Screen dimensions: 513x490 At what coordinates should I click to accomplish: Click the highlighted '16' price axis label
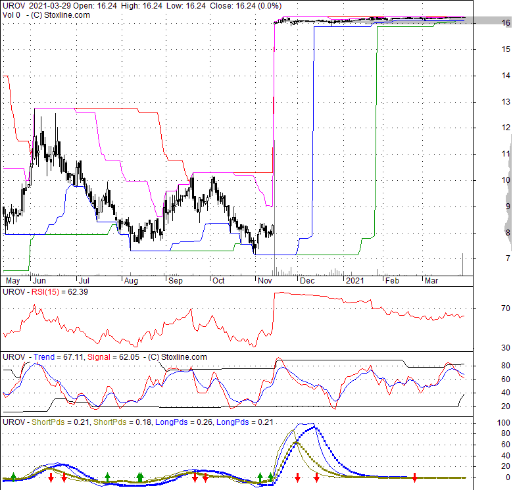pos(506,23)
